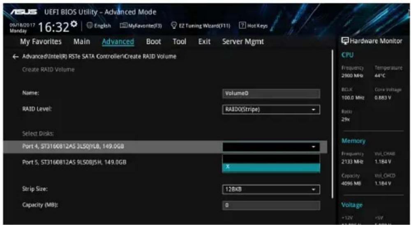411x225 pixels.
Task: Open the Hot Keys help
Action: 253,26
